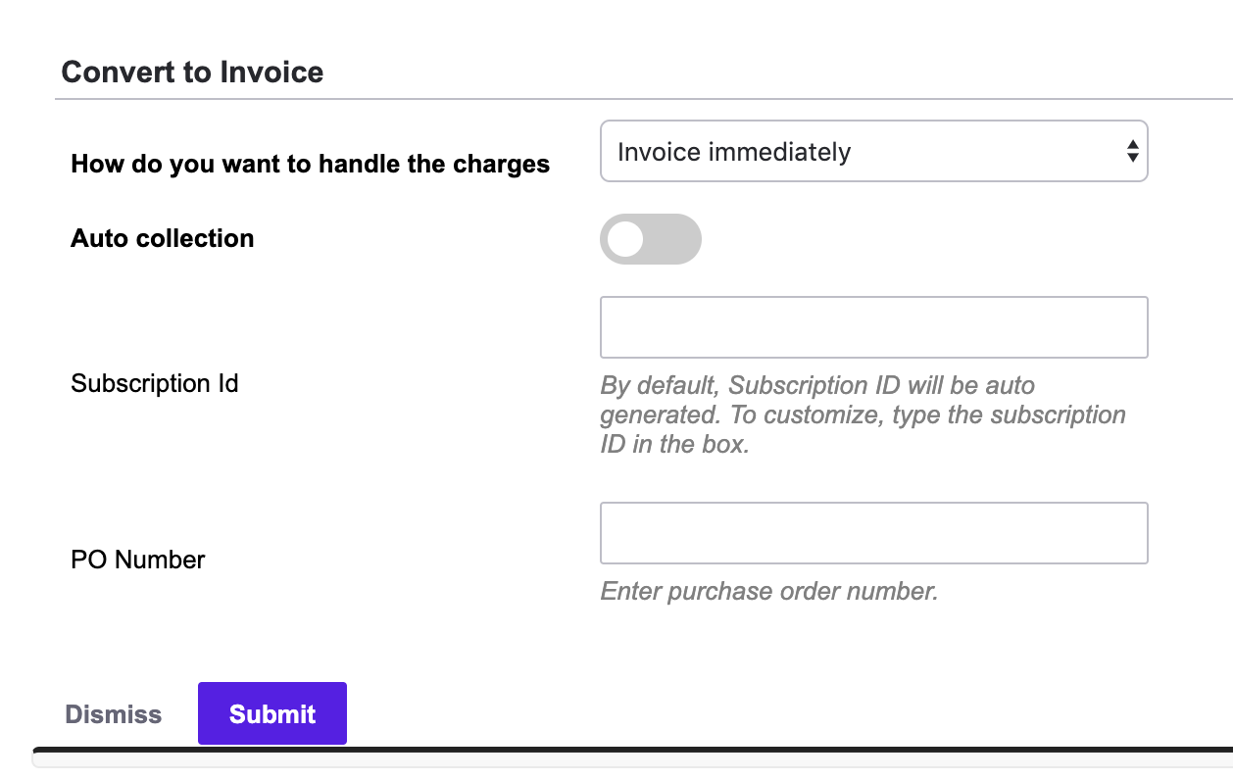The height and width of the screenshot is (780, 1233).
Task: Click the gray track of the toggle
Action: pyautogui.click(x=678, y=239)
